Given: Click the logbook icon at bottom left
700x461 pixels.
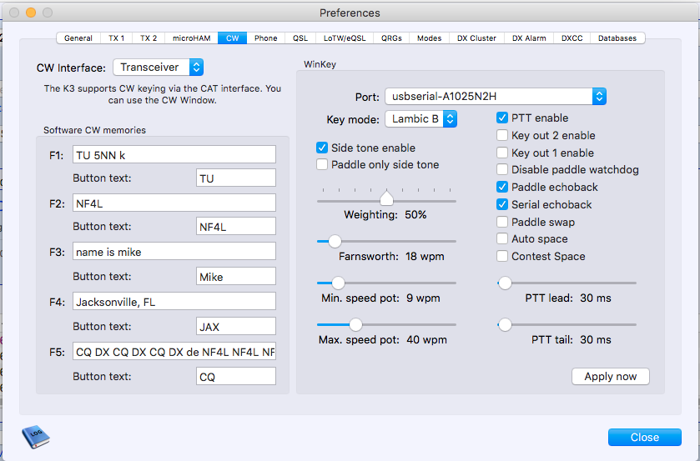Looking at the screenshot, I should (35, 438).
